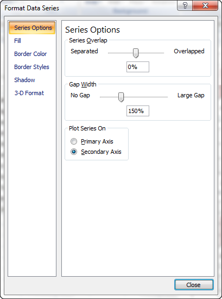This screenshot has width=222, height=299.
Task: Click the Close button at the bottom
Action: pyautogui.click(x=194, y=285)
